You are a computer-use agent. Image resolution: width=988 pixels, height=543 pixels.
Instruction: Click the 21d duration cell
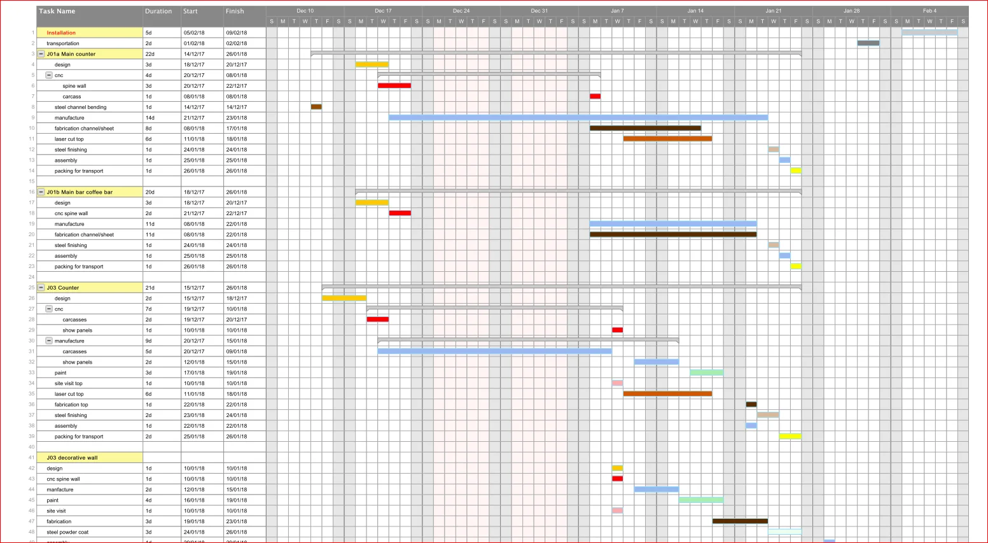tap(162, 288)
